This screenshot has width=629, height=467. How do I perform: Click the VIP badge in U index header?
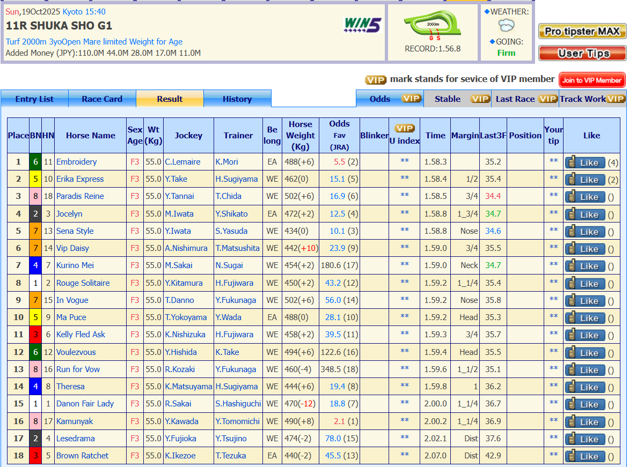tap(404, 129)
